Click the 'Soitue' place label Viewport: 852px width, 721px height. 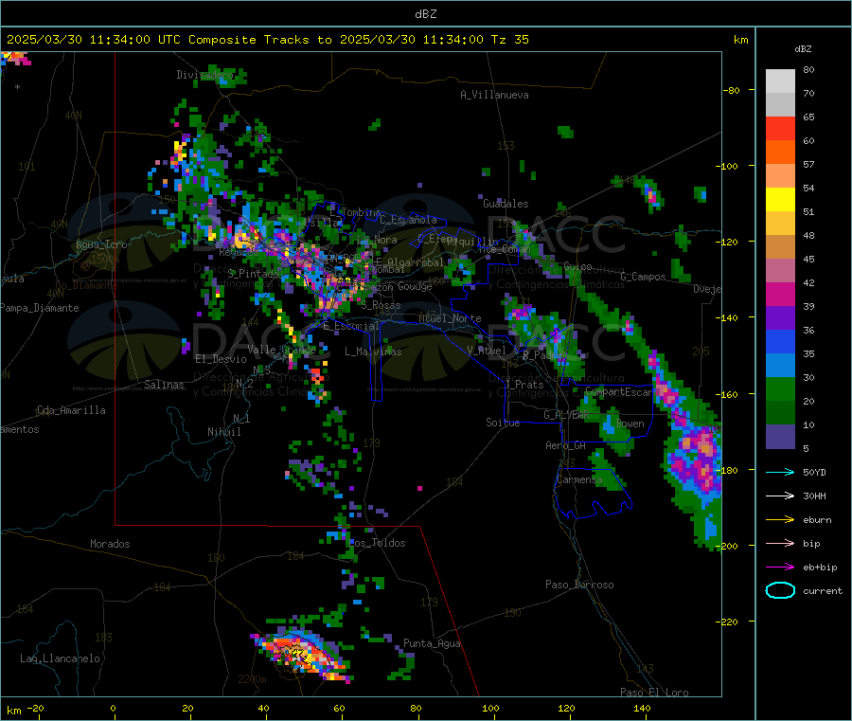pyautogui.click(x=503, y=423)
